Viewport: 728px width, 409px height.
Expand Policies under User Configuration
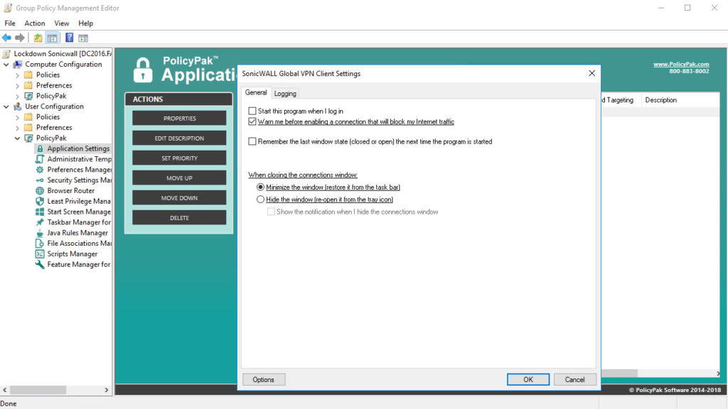17,117
